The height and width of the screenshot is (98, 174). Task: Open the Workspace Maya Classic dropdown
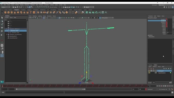(166, 5)
